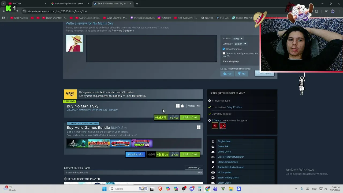Click the Online Co-op feature icon

213,152
